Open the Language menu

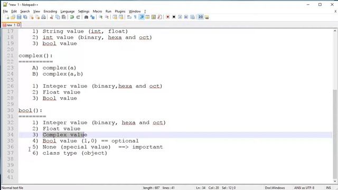click(68, 11)
